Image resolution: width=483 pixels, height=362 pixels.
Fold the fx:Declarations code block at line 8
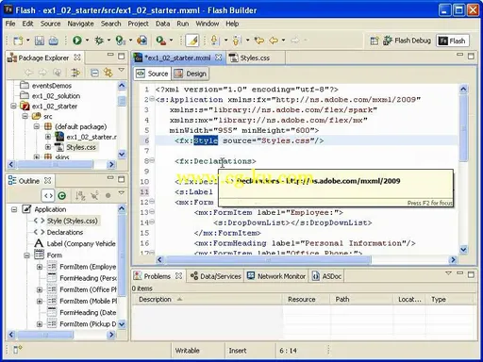[152, 160]
